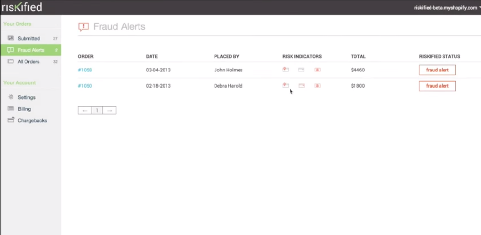Click the name Debra Harold

(x=228, y=86)
